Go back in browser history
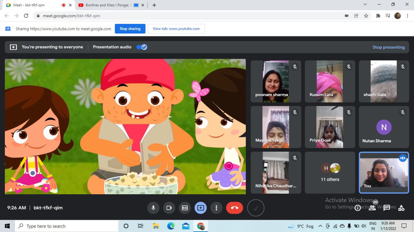414x232 pixels. pyautogui.click(x=6, y=15)
